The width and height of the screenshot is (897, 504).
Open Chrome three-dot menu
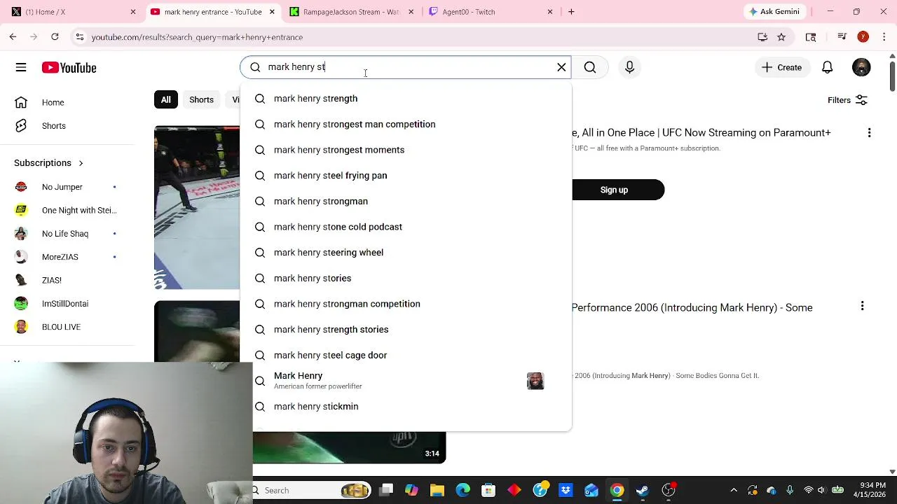(x=883, y=36)
